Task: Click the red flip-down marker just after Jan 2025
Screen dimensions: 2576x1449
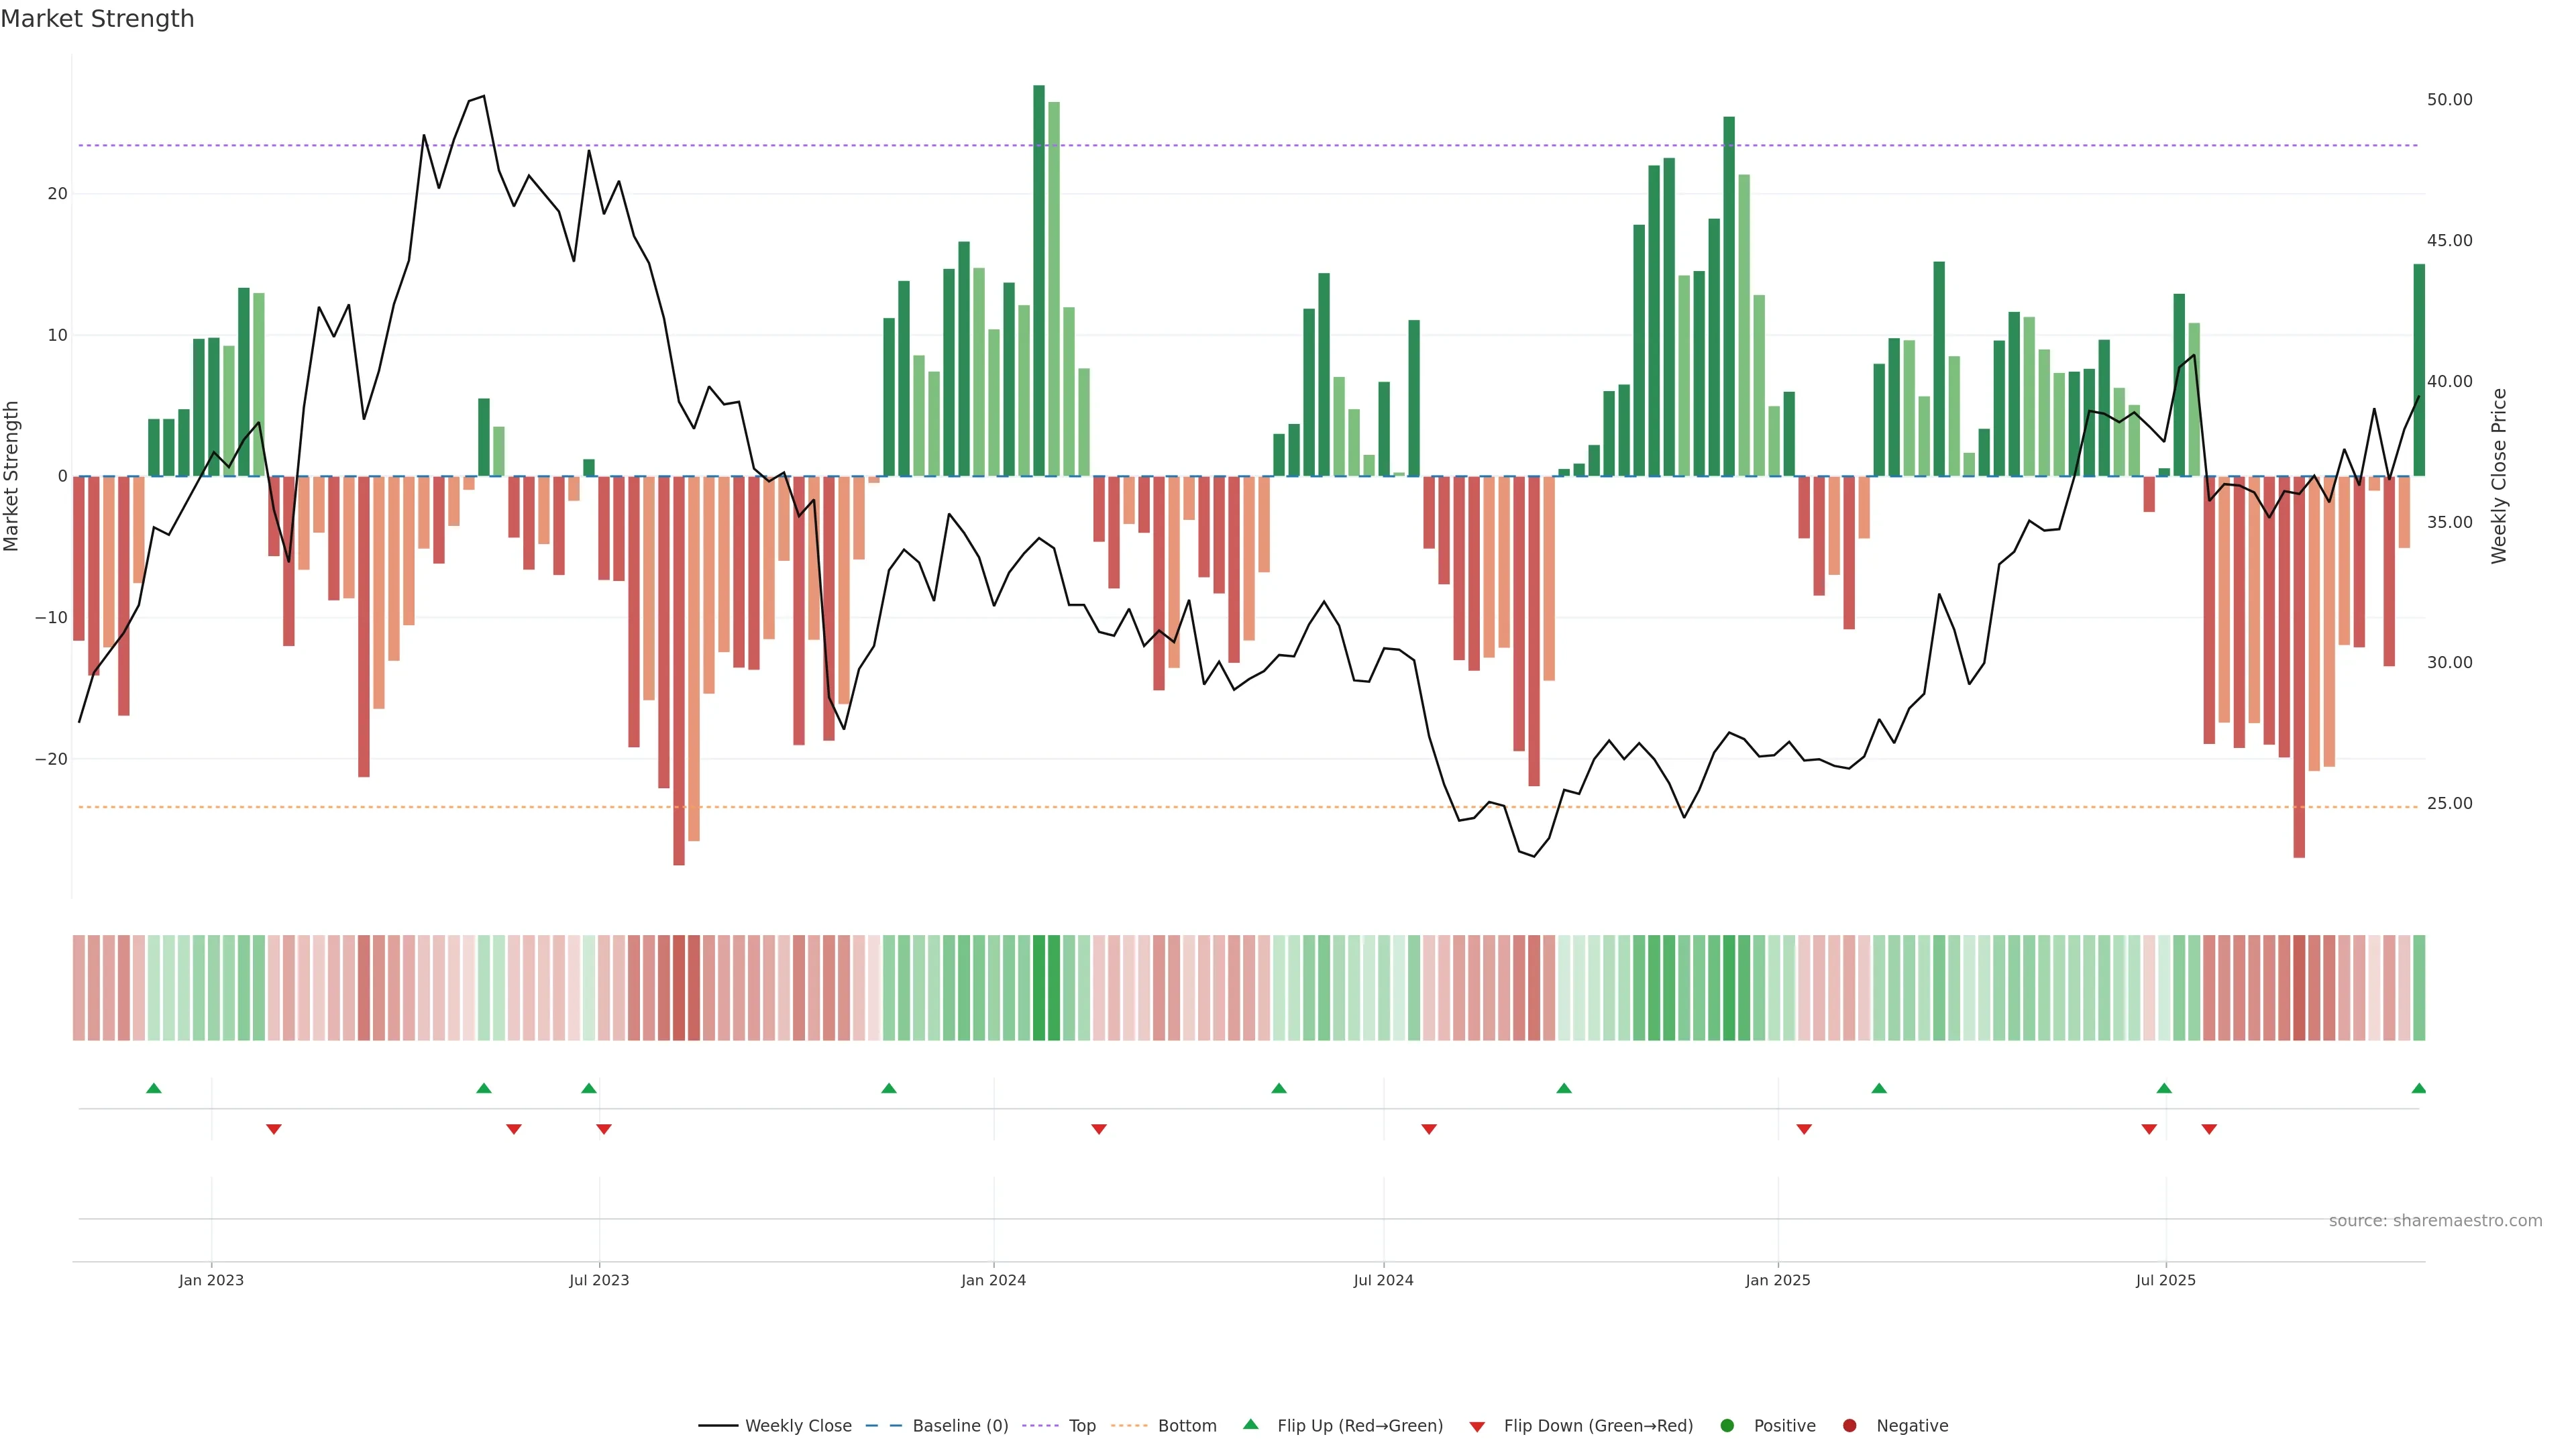Action: coord(1804,1129)
